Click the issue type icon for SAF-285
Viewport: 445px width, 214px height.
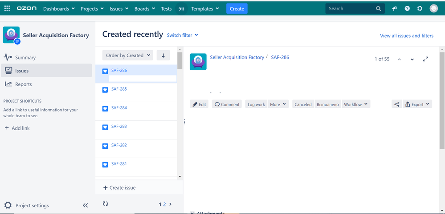[105, 90]
